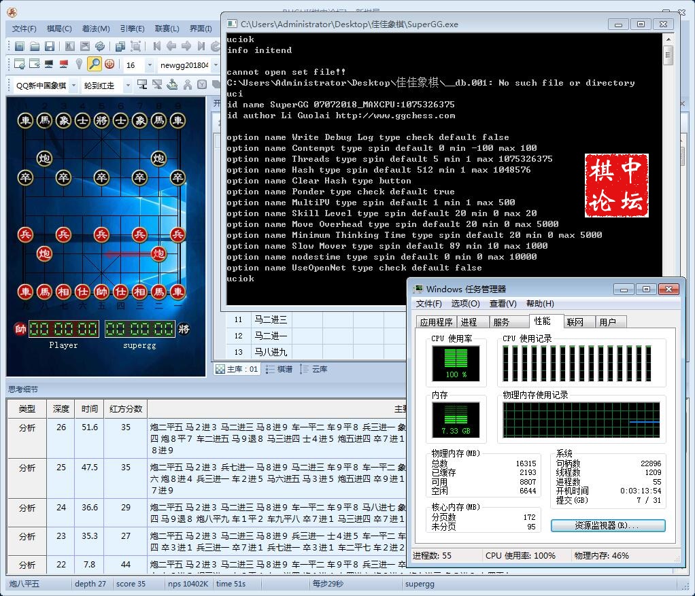The image size is (695, 596).
Task: Click the connect-board monitor icon
Action: click(142, 84)
